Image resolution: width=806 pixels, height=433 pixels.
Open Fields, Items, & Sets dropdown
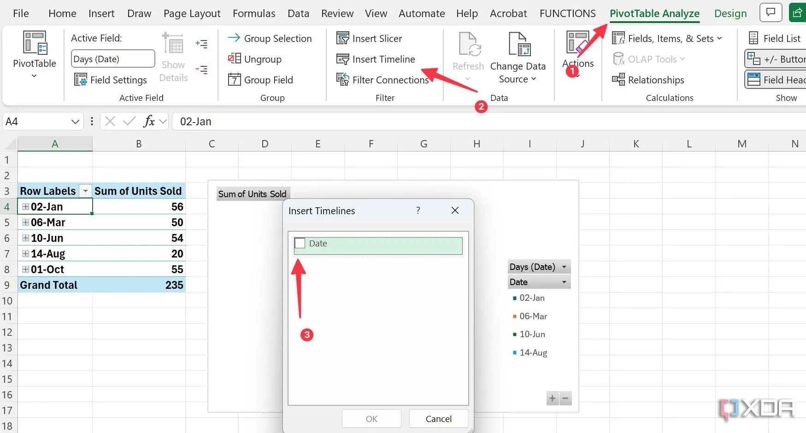(666, 38)
